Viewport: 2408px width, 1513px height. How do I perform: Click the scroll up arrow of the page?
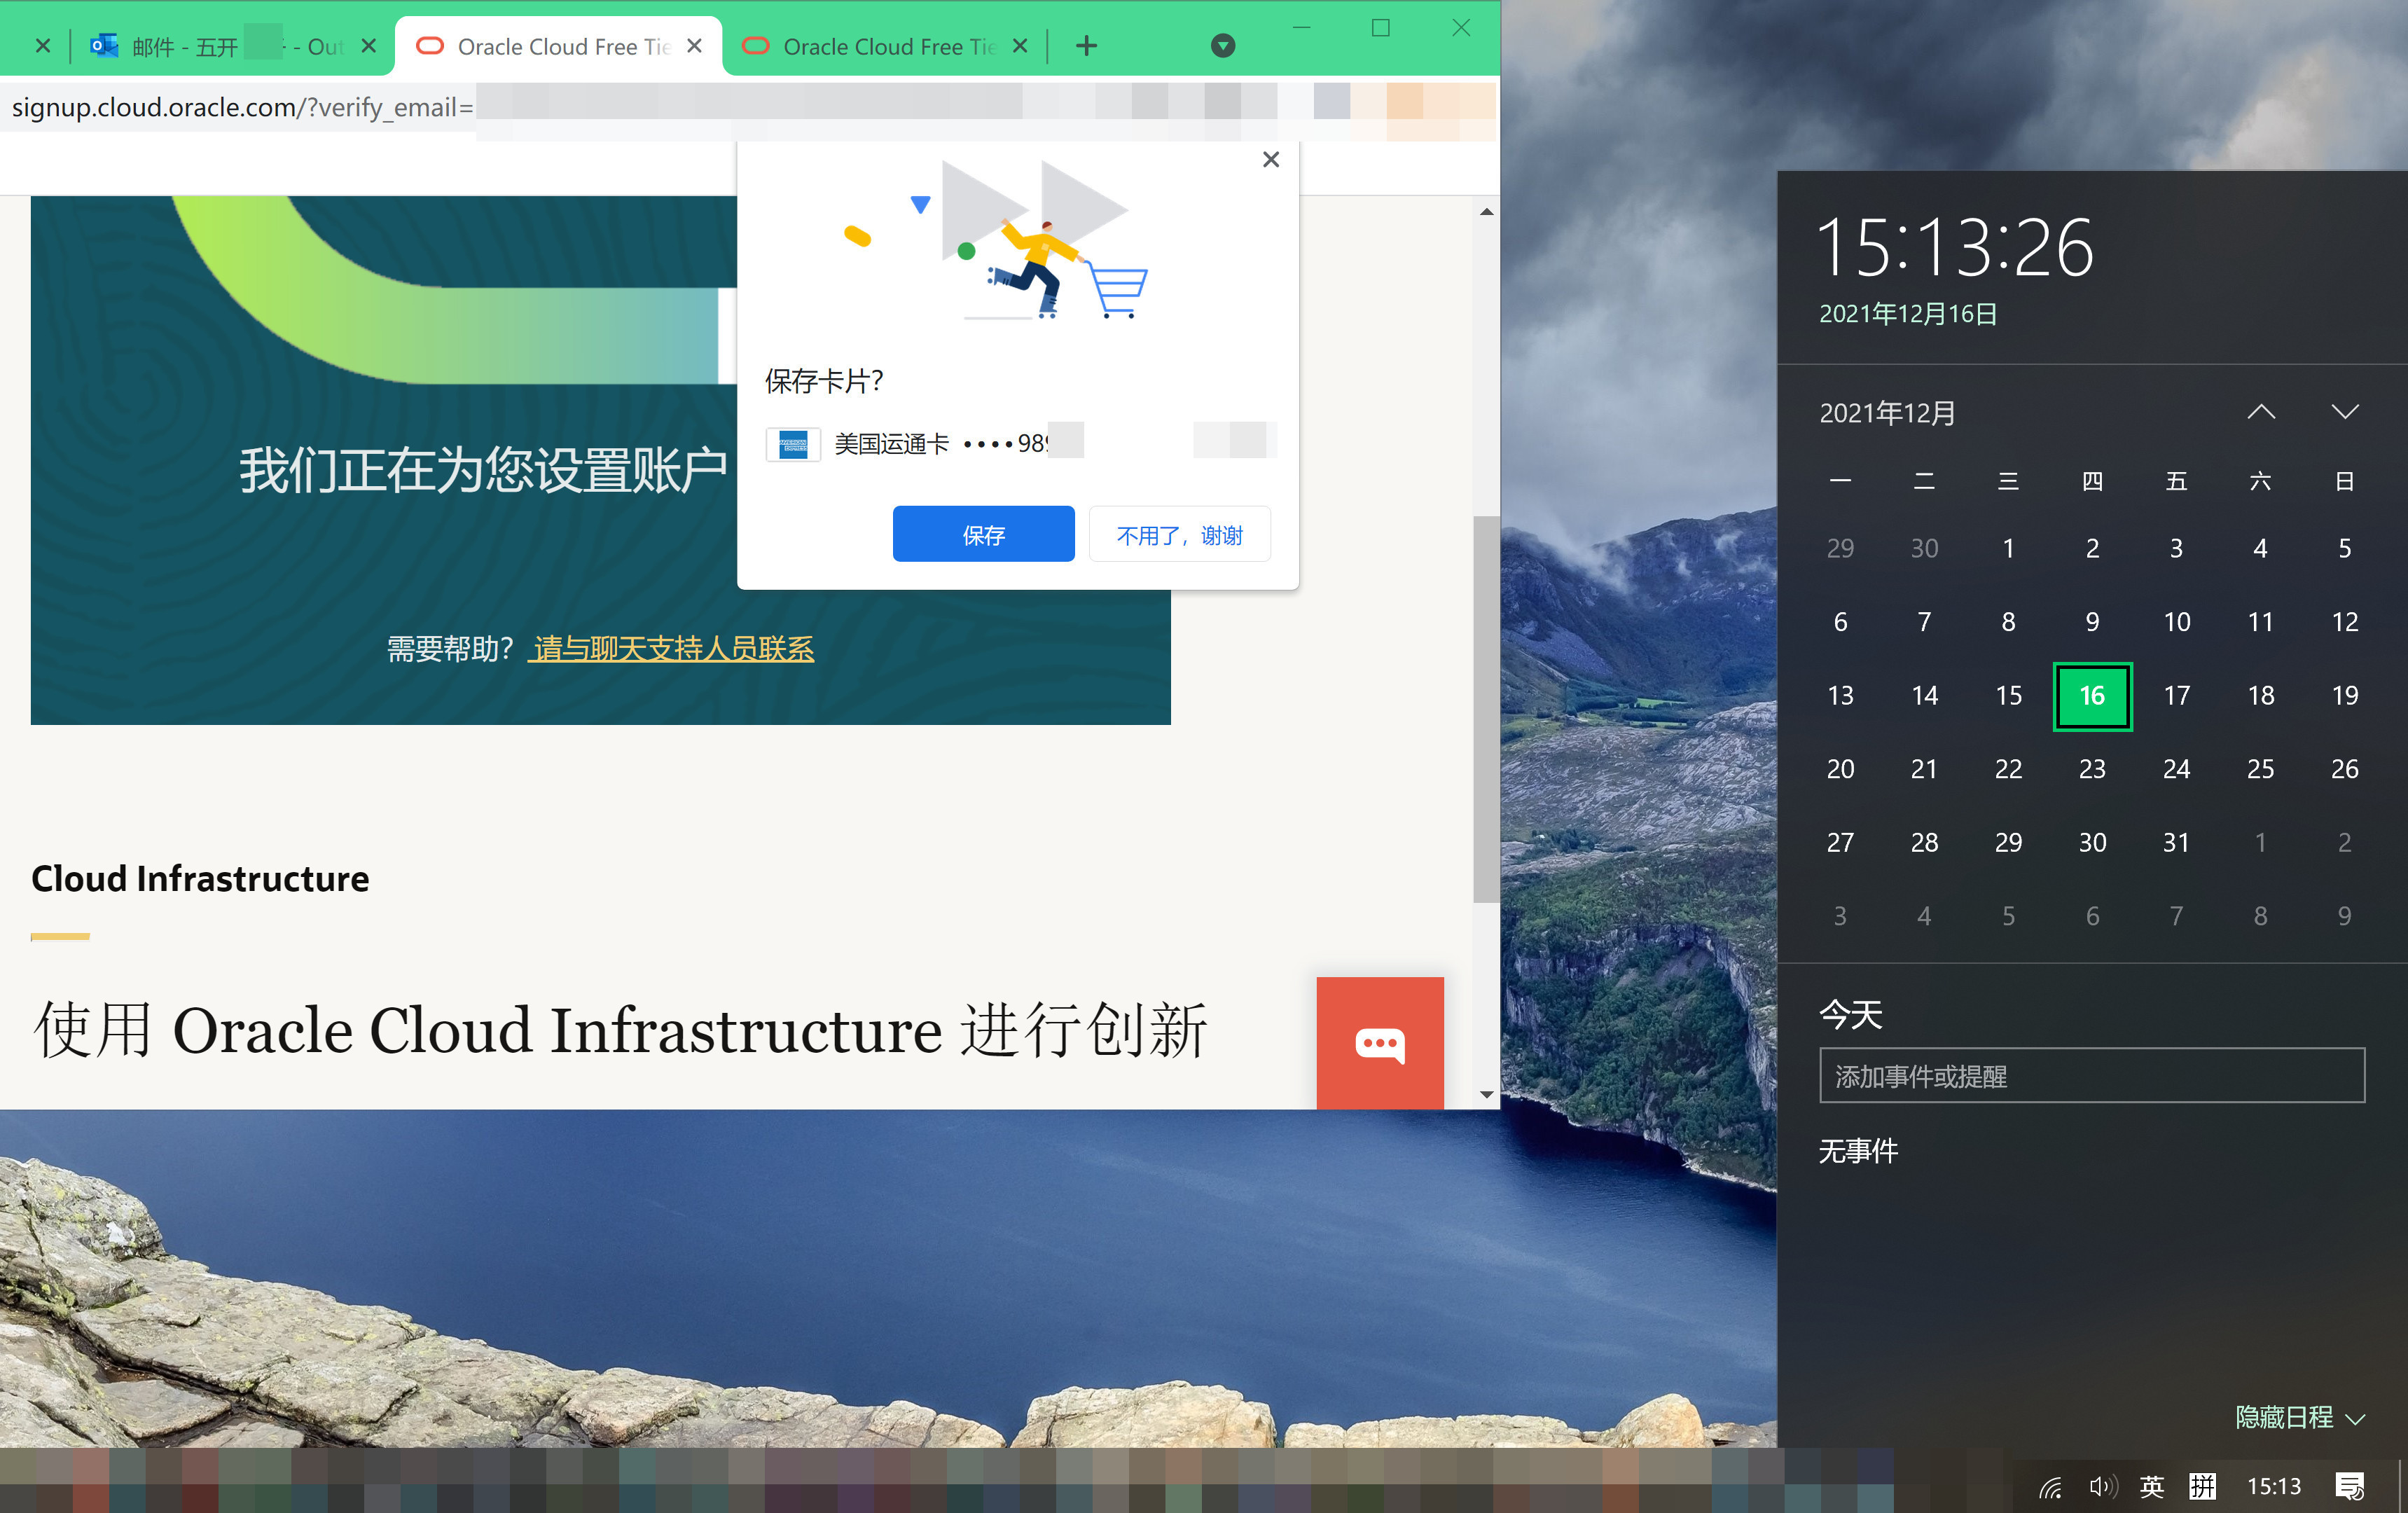point(1486,212)
